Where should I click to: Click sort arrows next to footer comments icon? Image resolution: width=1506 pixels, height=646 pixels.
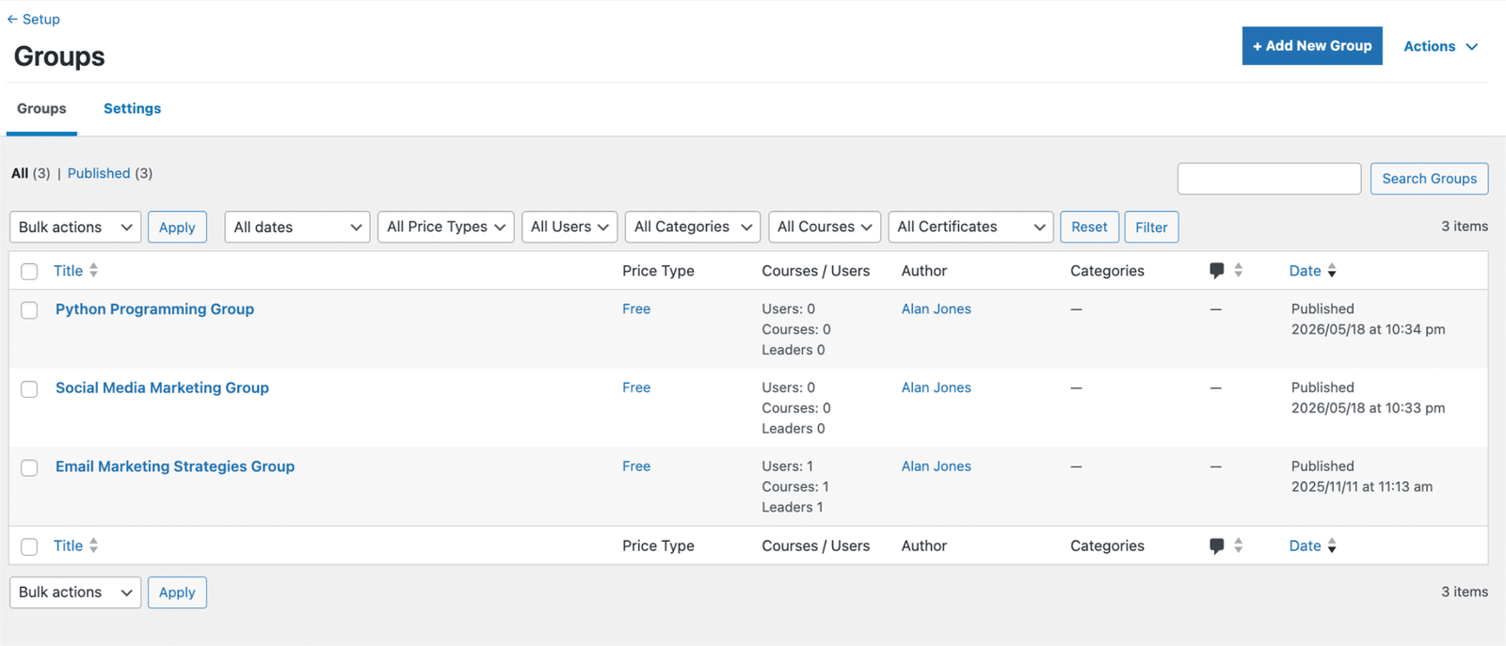[x=1239, y=546]
